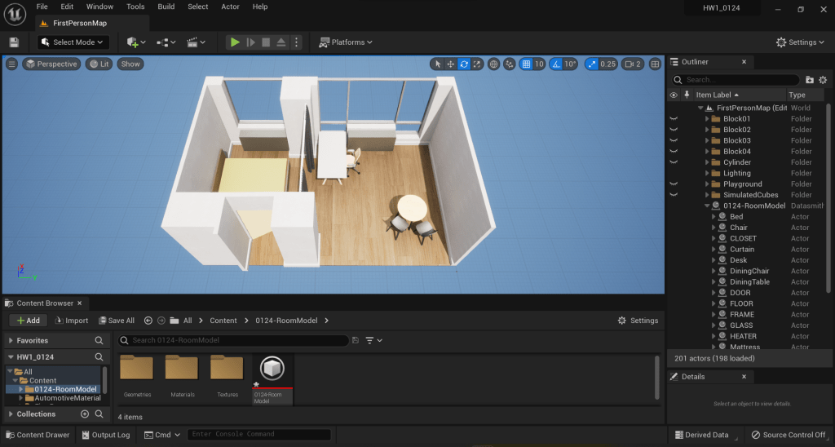This screenshot has width=835, height=447.
Task: Open viewport layout grid icon
Action: (x=656, y=64)
